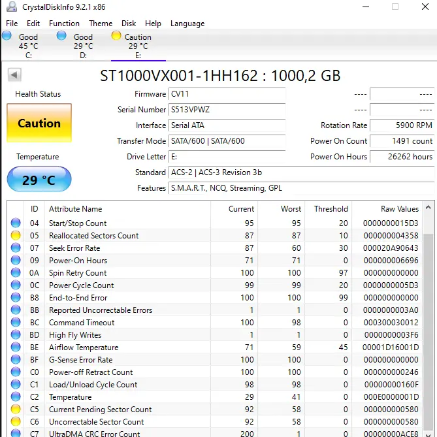
Task: Click the Drive Letter field E:
Action: [x=227, y=157]
